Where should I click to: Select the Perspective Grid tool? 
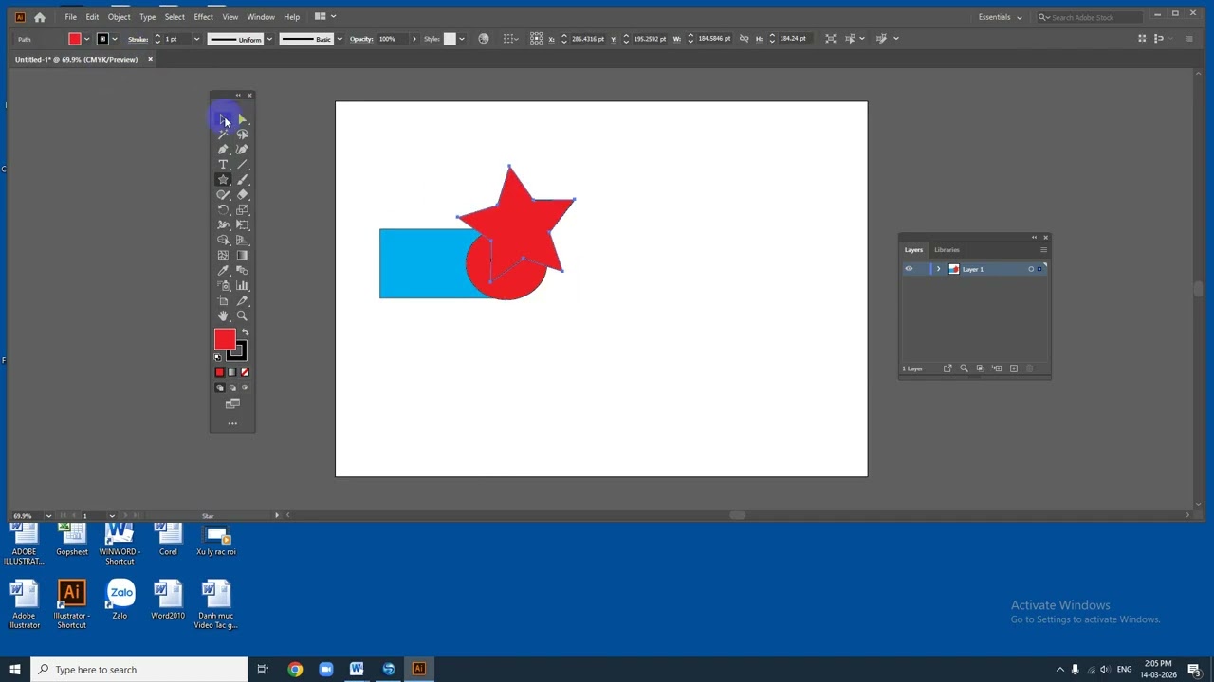[242, 241]
